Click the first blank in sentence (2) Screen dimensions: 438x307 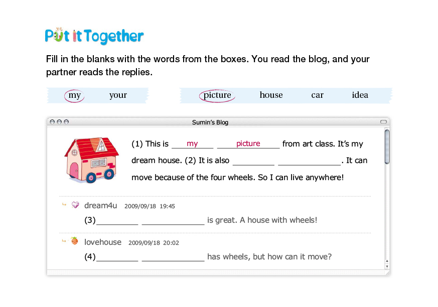tap(253, 161)
